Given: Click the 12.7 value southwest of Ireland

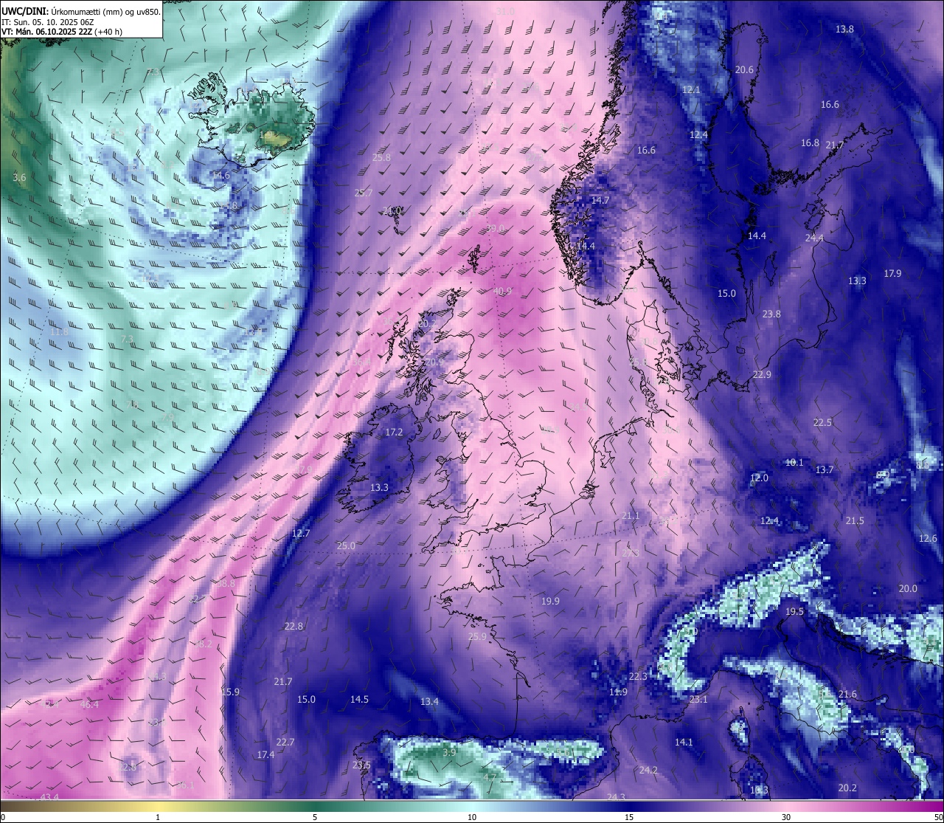Looking at the screenshot, I should click(x=301, y=533).
